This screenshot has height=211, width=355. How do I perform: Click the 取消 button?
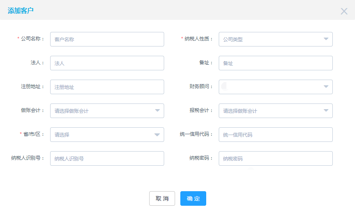pyautogui.click(x=162, y=198)
